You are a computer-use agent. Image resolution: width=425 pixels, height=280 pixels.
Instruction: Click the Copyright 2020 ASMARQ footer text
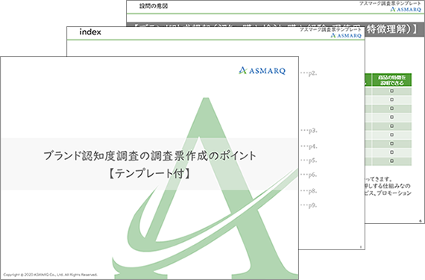[51, 275]
